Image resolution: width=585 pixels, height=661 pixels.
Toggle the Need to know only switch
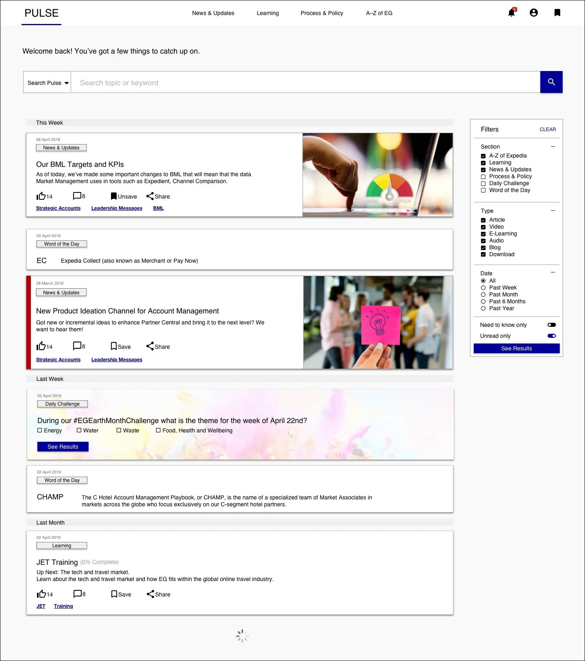(552, 325)
